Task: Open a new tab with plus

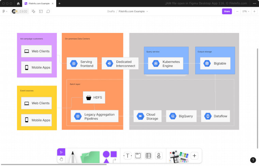Action: point(59,3)
